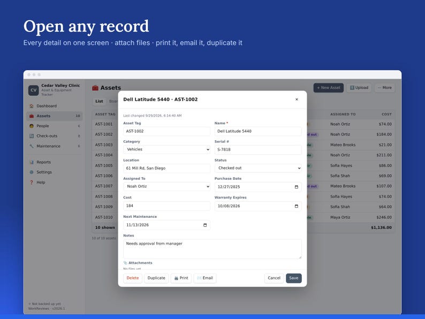
Task: Open Maintenance in the sidebar
Action: click(54, 146)
